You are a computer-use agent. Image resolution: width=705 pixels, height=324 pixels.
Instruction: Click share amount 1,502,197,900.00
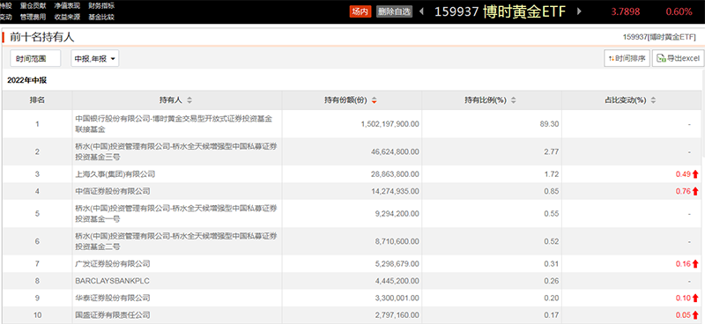point(390,123)
